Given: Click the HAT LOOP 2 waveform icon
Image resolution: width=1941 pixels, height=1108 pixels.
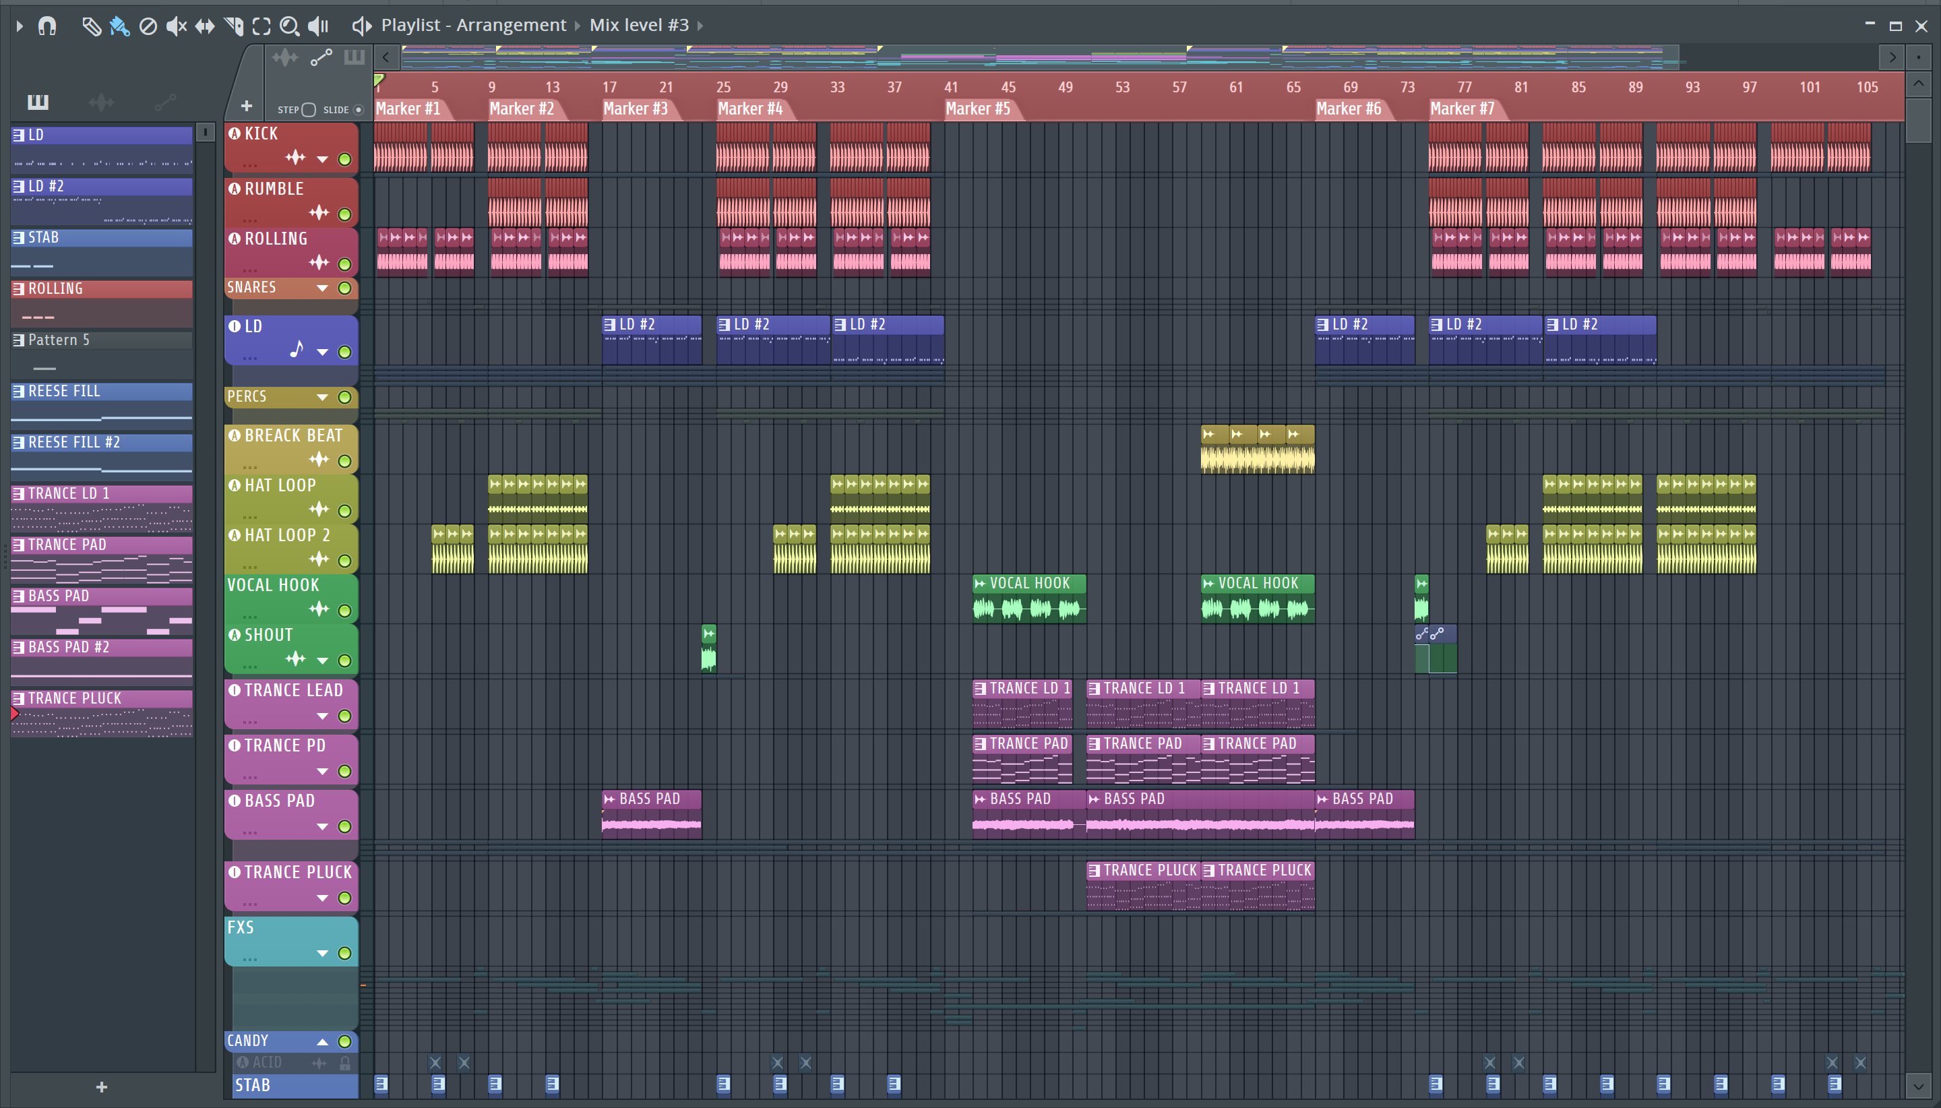Looking at the screenshot, I should [x=319, y=559].
